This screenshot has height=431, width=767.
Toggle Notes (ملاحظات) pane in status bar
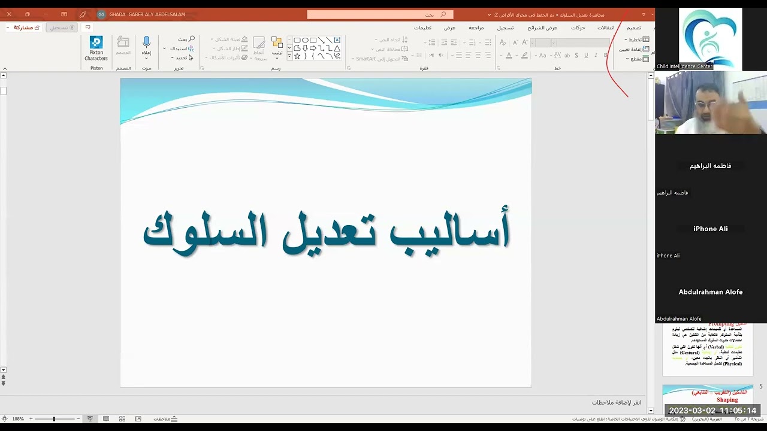[165, 419]
